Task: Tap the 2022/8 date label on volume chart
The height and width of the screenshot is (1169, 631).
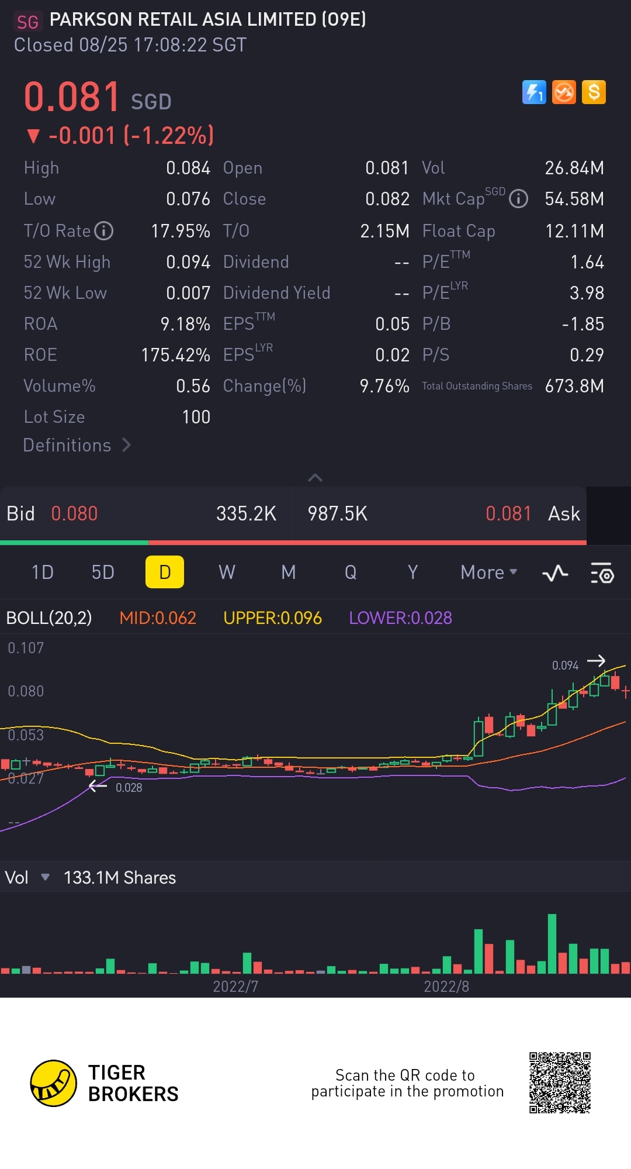Action: click(446, 987)
